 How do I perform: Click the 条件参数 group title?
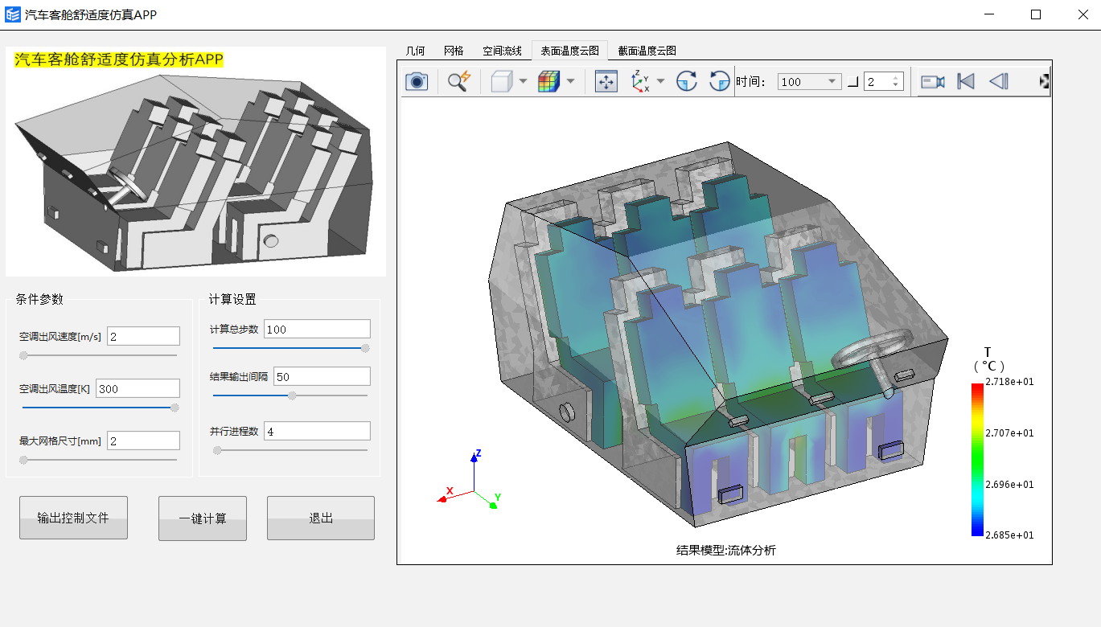click(39, 300)
